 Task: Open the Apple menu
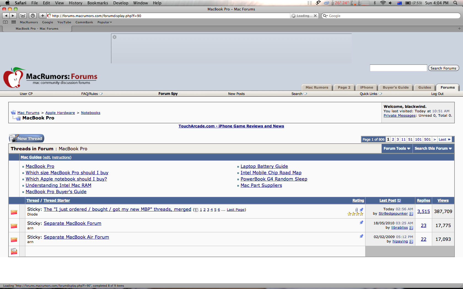point(7,3)
